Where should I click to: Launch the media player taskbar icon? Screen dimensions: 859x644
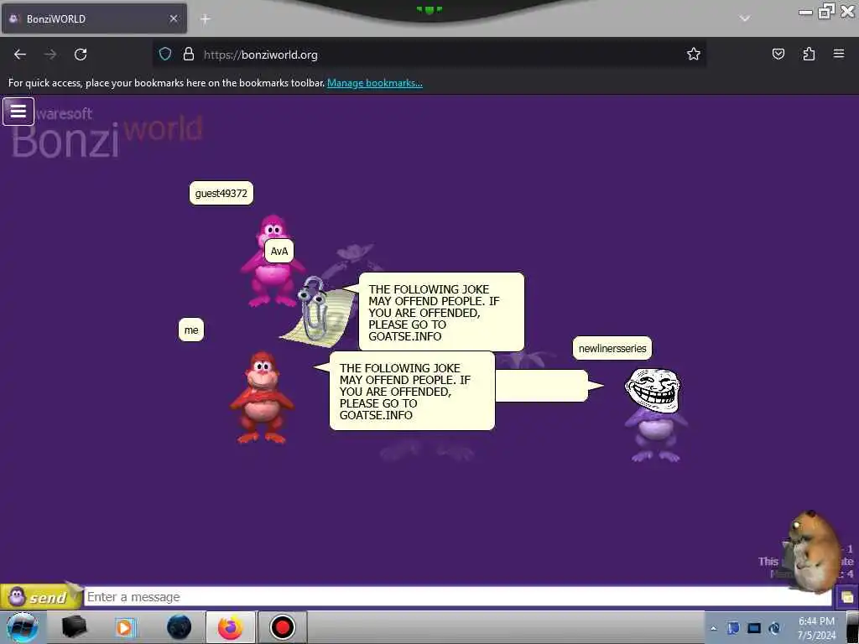[x=124, y=627]
